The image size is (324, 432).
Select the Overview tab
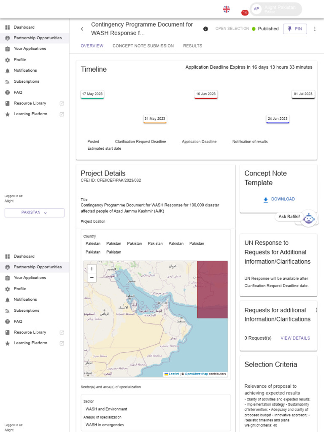pos(92,46)
